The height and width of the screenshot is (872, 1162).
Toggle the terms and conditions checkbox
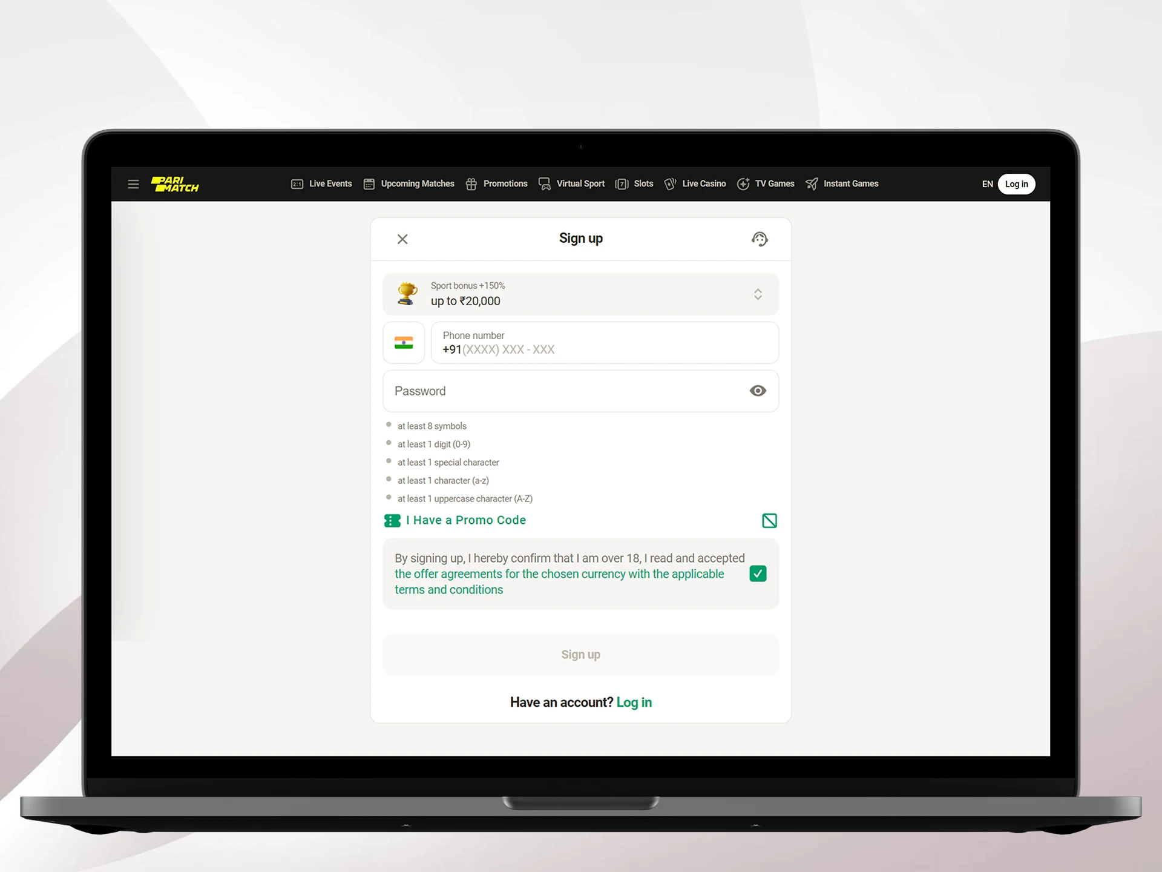tap(758, 573)
